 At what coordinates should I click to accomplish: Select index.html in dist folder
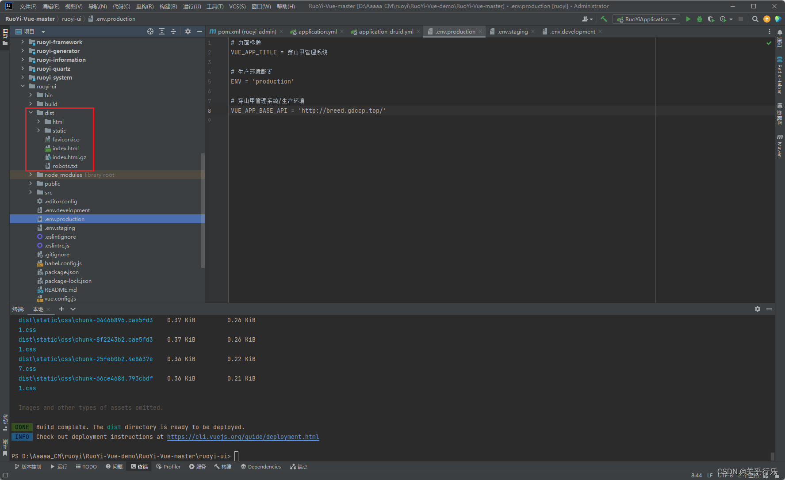point(65,148)
